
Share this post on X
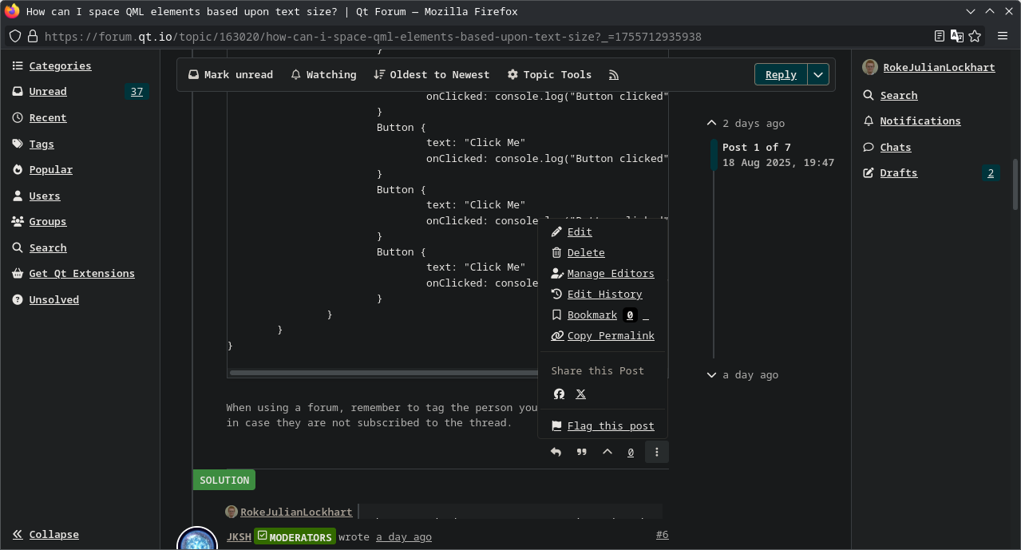[581, 394]
